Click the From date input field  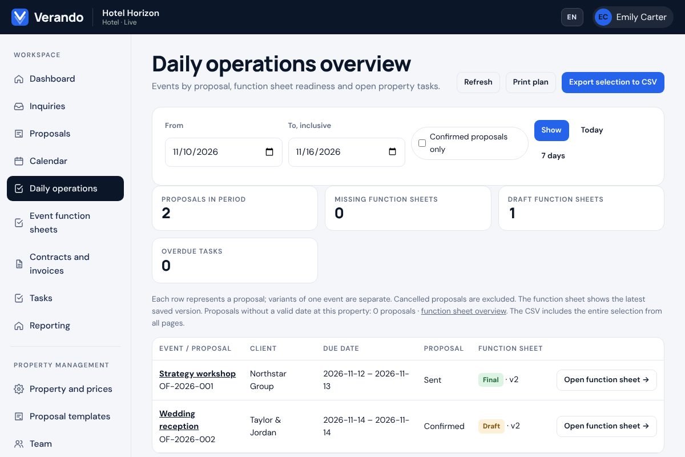(224, 152)
